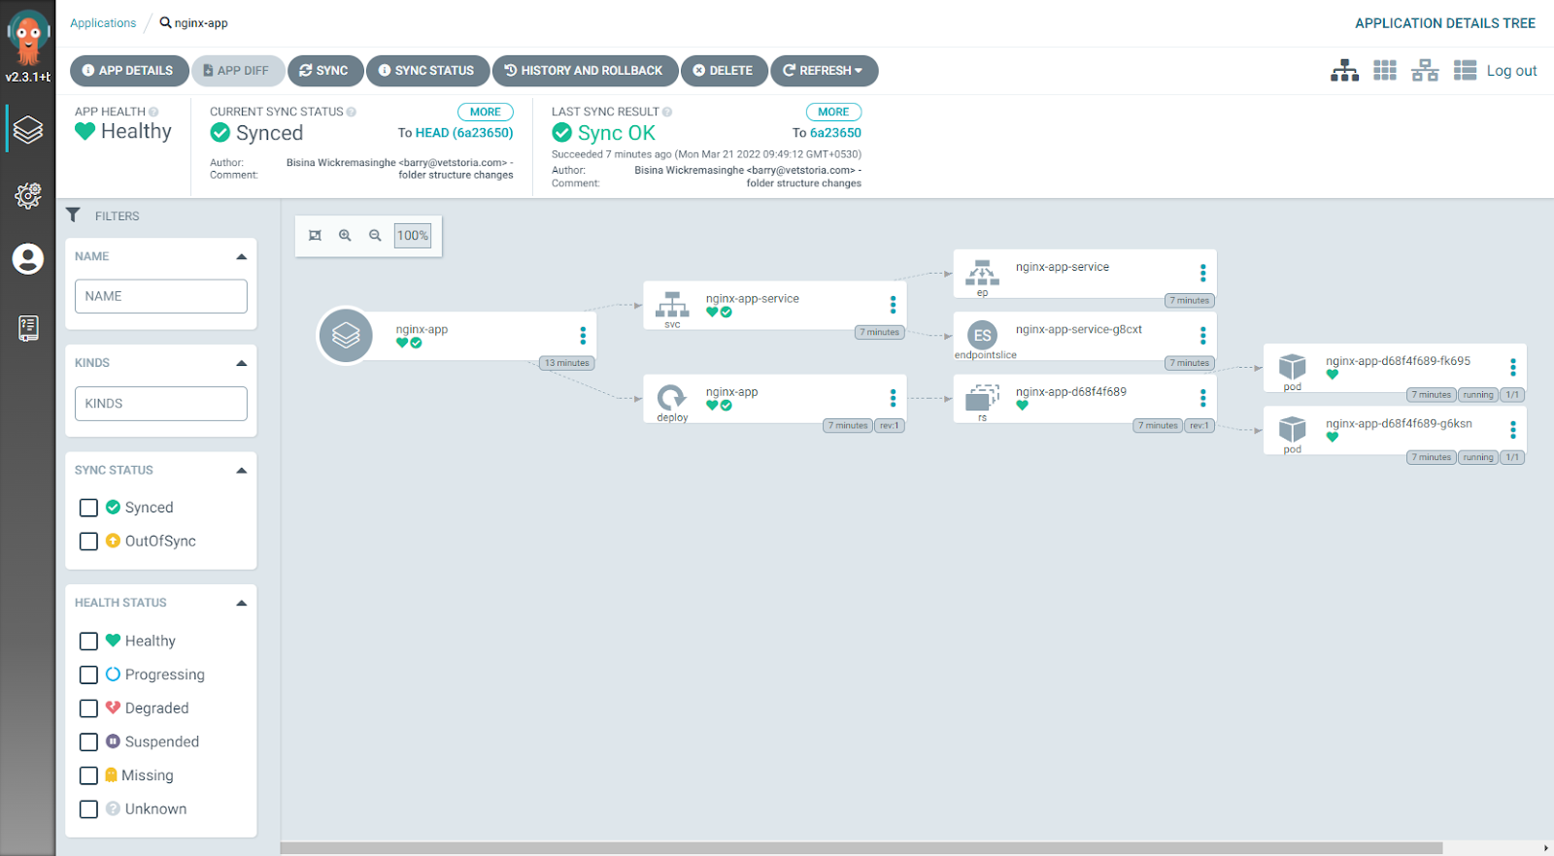
Task: Collapse the HEALTH STATUS filter section
Action: pyautogui.click(x=241, y=603)
